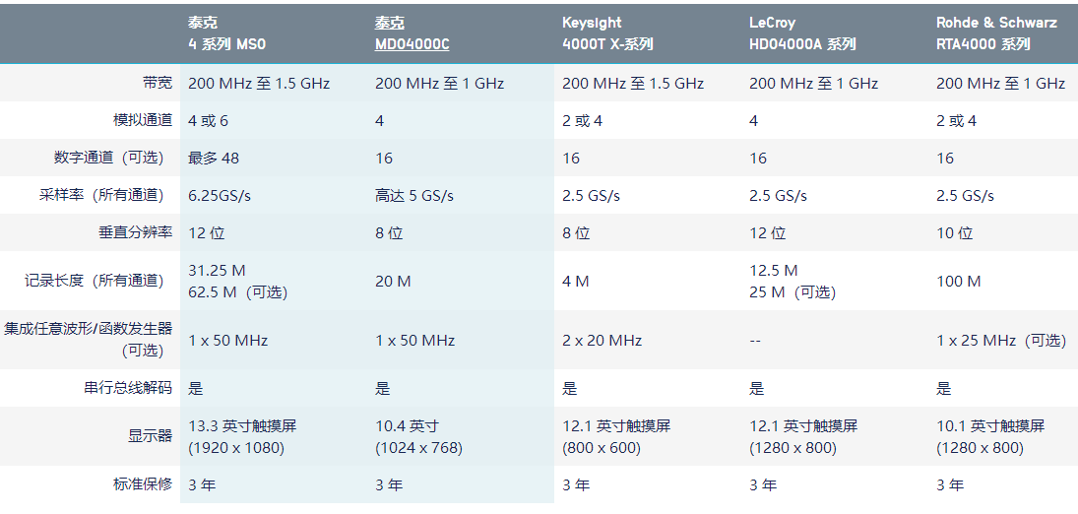Select the Keysight 4000T X-系列 column header
Screen dimensions: 1078x514
pyautogui.click(x=607, y=33)
